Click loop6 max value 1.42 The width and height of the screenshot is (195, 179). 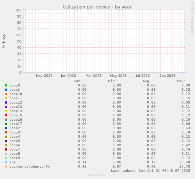[186, 145]
